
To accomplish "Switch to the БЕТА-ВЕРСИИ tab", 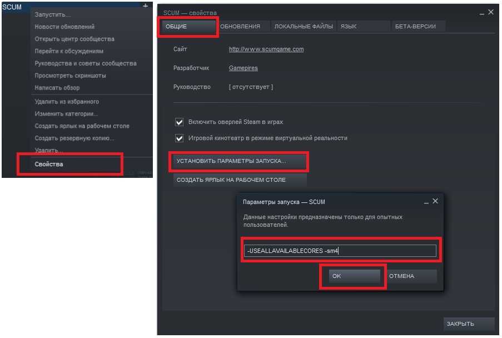I will click(418, 27).
